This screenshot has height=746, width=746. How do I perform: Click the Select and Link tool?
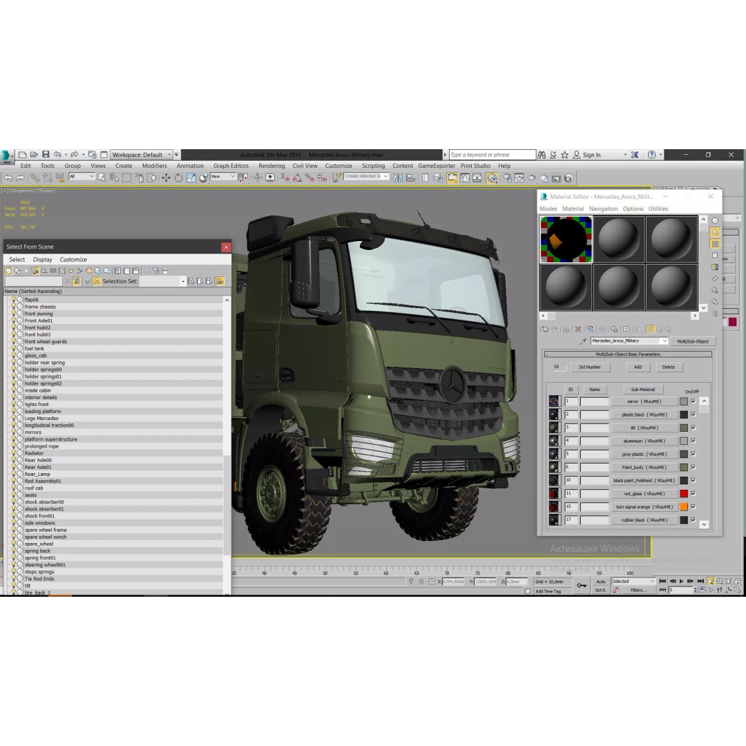[35, 178]
